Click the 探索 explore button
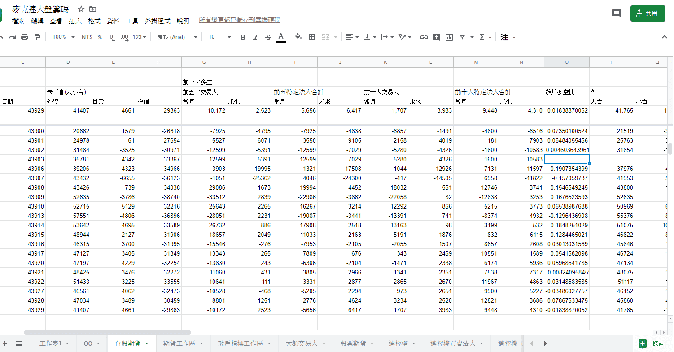 click(x=652, y=343)
